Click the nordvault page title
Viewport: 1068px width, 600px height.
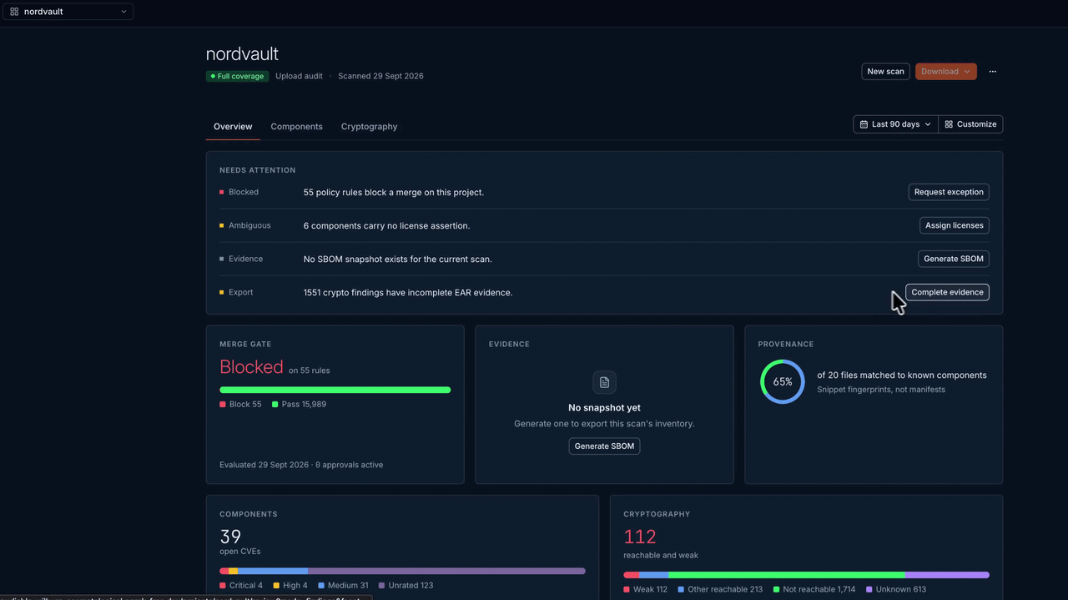pos(242,54)
